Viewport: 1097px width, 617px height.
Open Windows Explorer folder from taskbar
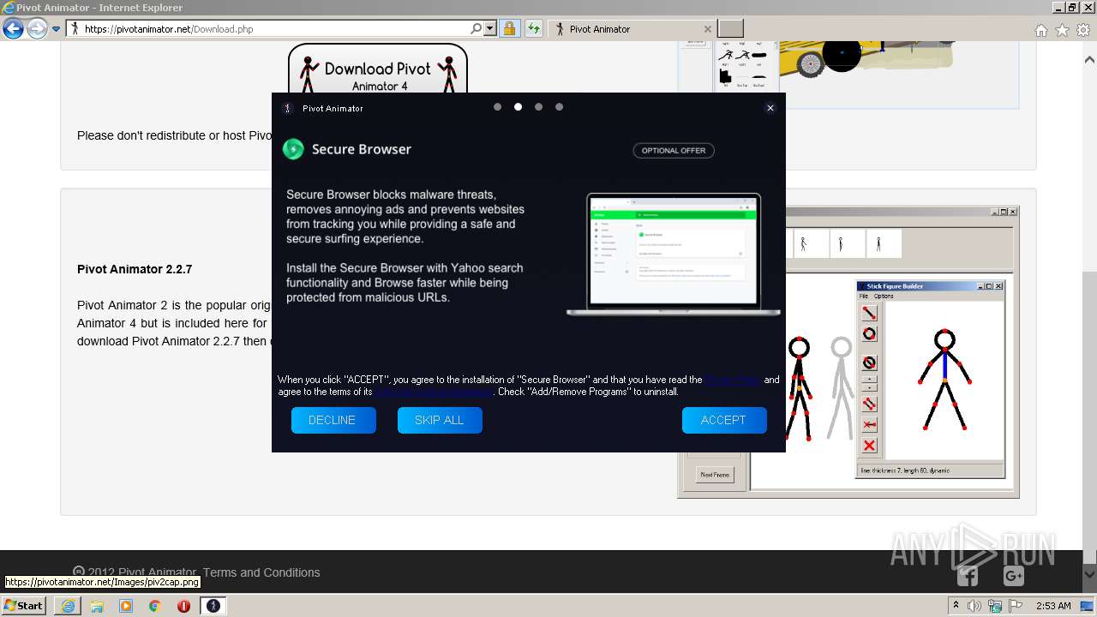click(x=97, y=606)
